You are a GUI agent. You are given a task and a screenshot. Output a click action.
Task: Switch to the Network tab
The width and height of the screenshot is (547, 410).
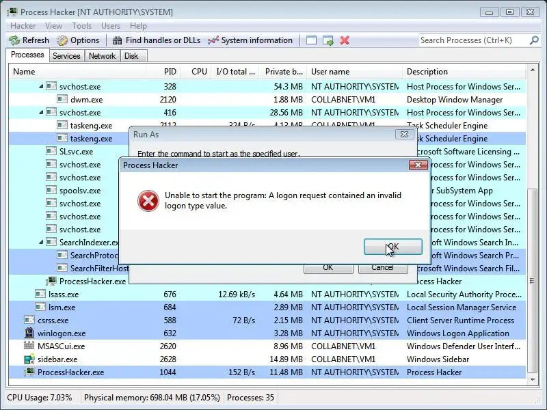[x=102, y=56]
